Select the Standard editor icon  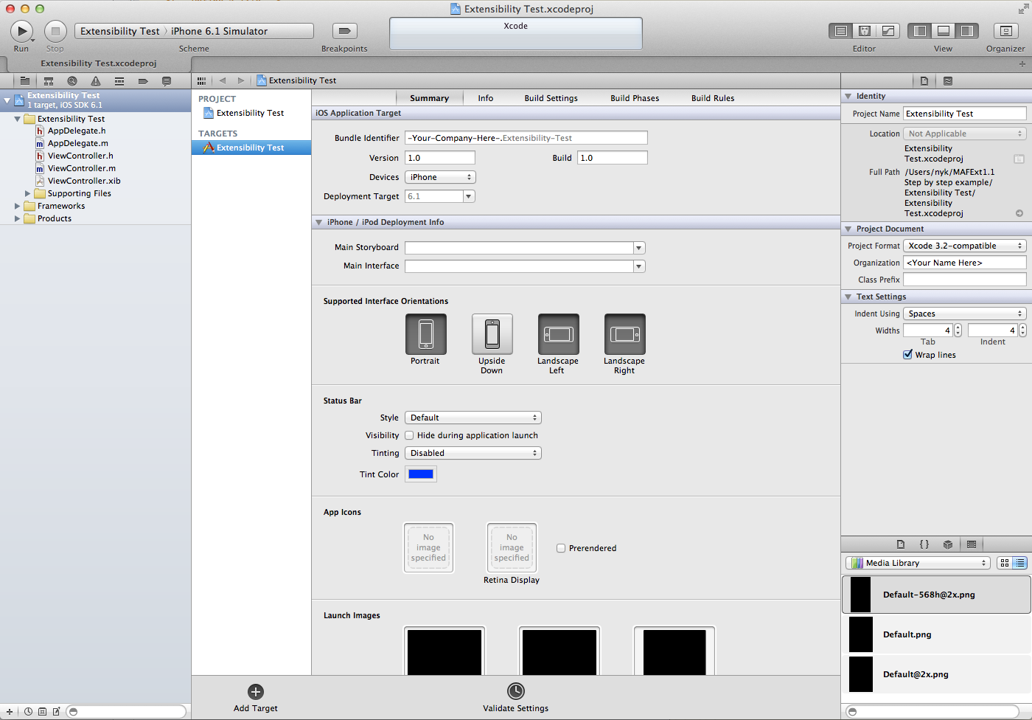point(841,31)
